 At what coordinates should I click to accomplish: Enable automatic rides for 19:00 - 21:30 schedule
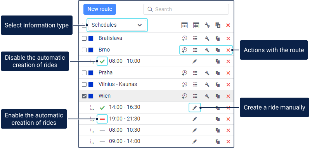coord(102,119)
